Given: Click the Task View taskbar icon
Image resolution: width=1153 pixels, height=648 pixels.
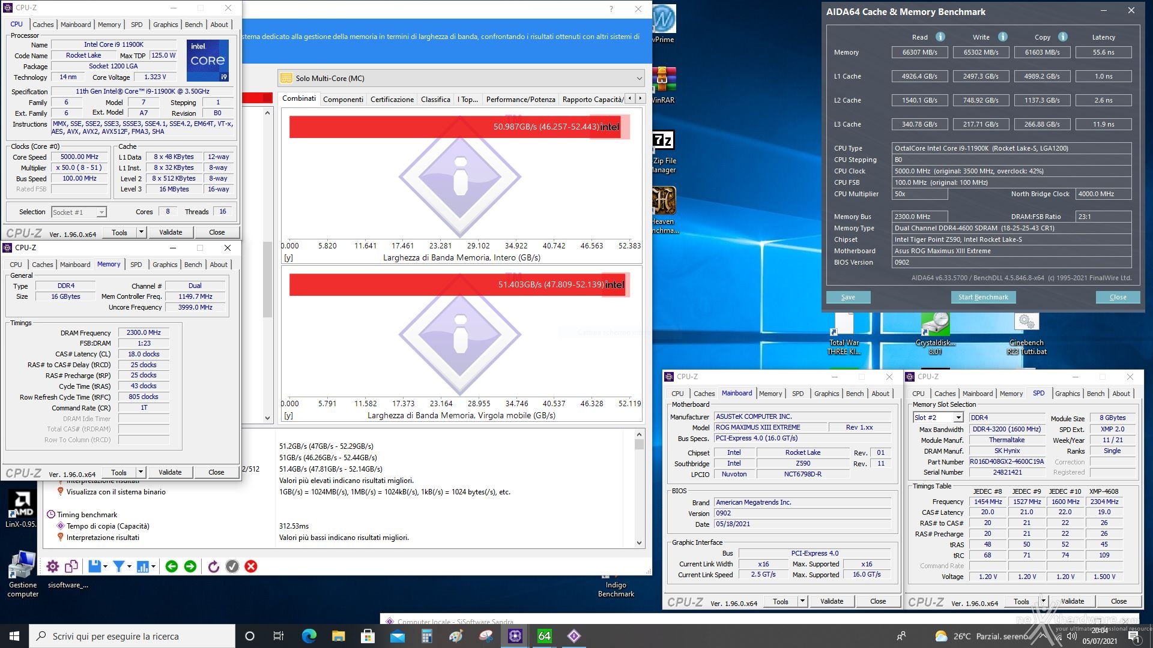Looking at the screenshot, I should click(x=279, y=636).
